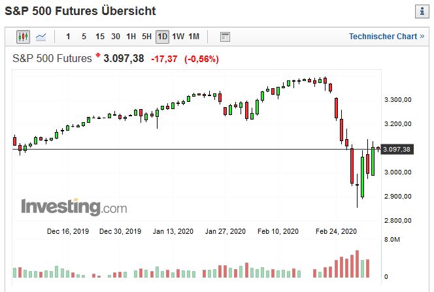Open the Technischer Chart link
Screen dimensions: 434x292
click(x=386, y=37)
